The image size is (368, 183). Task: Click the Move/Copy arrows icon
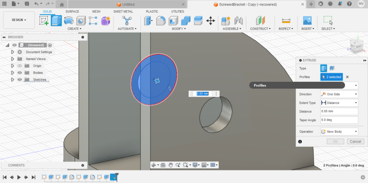click(210, 21)
